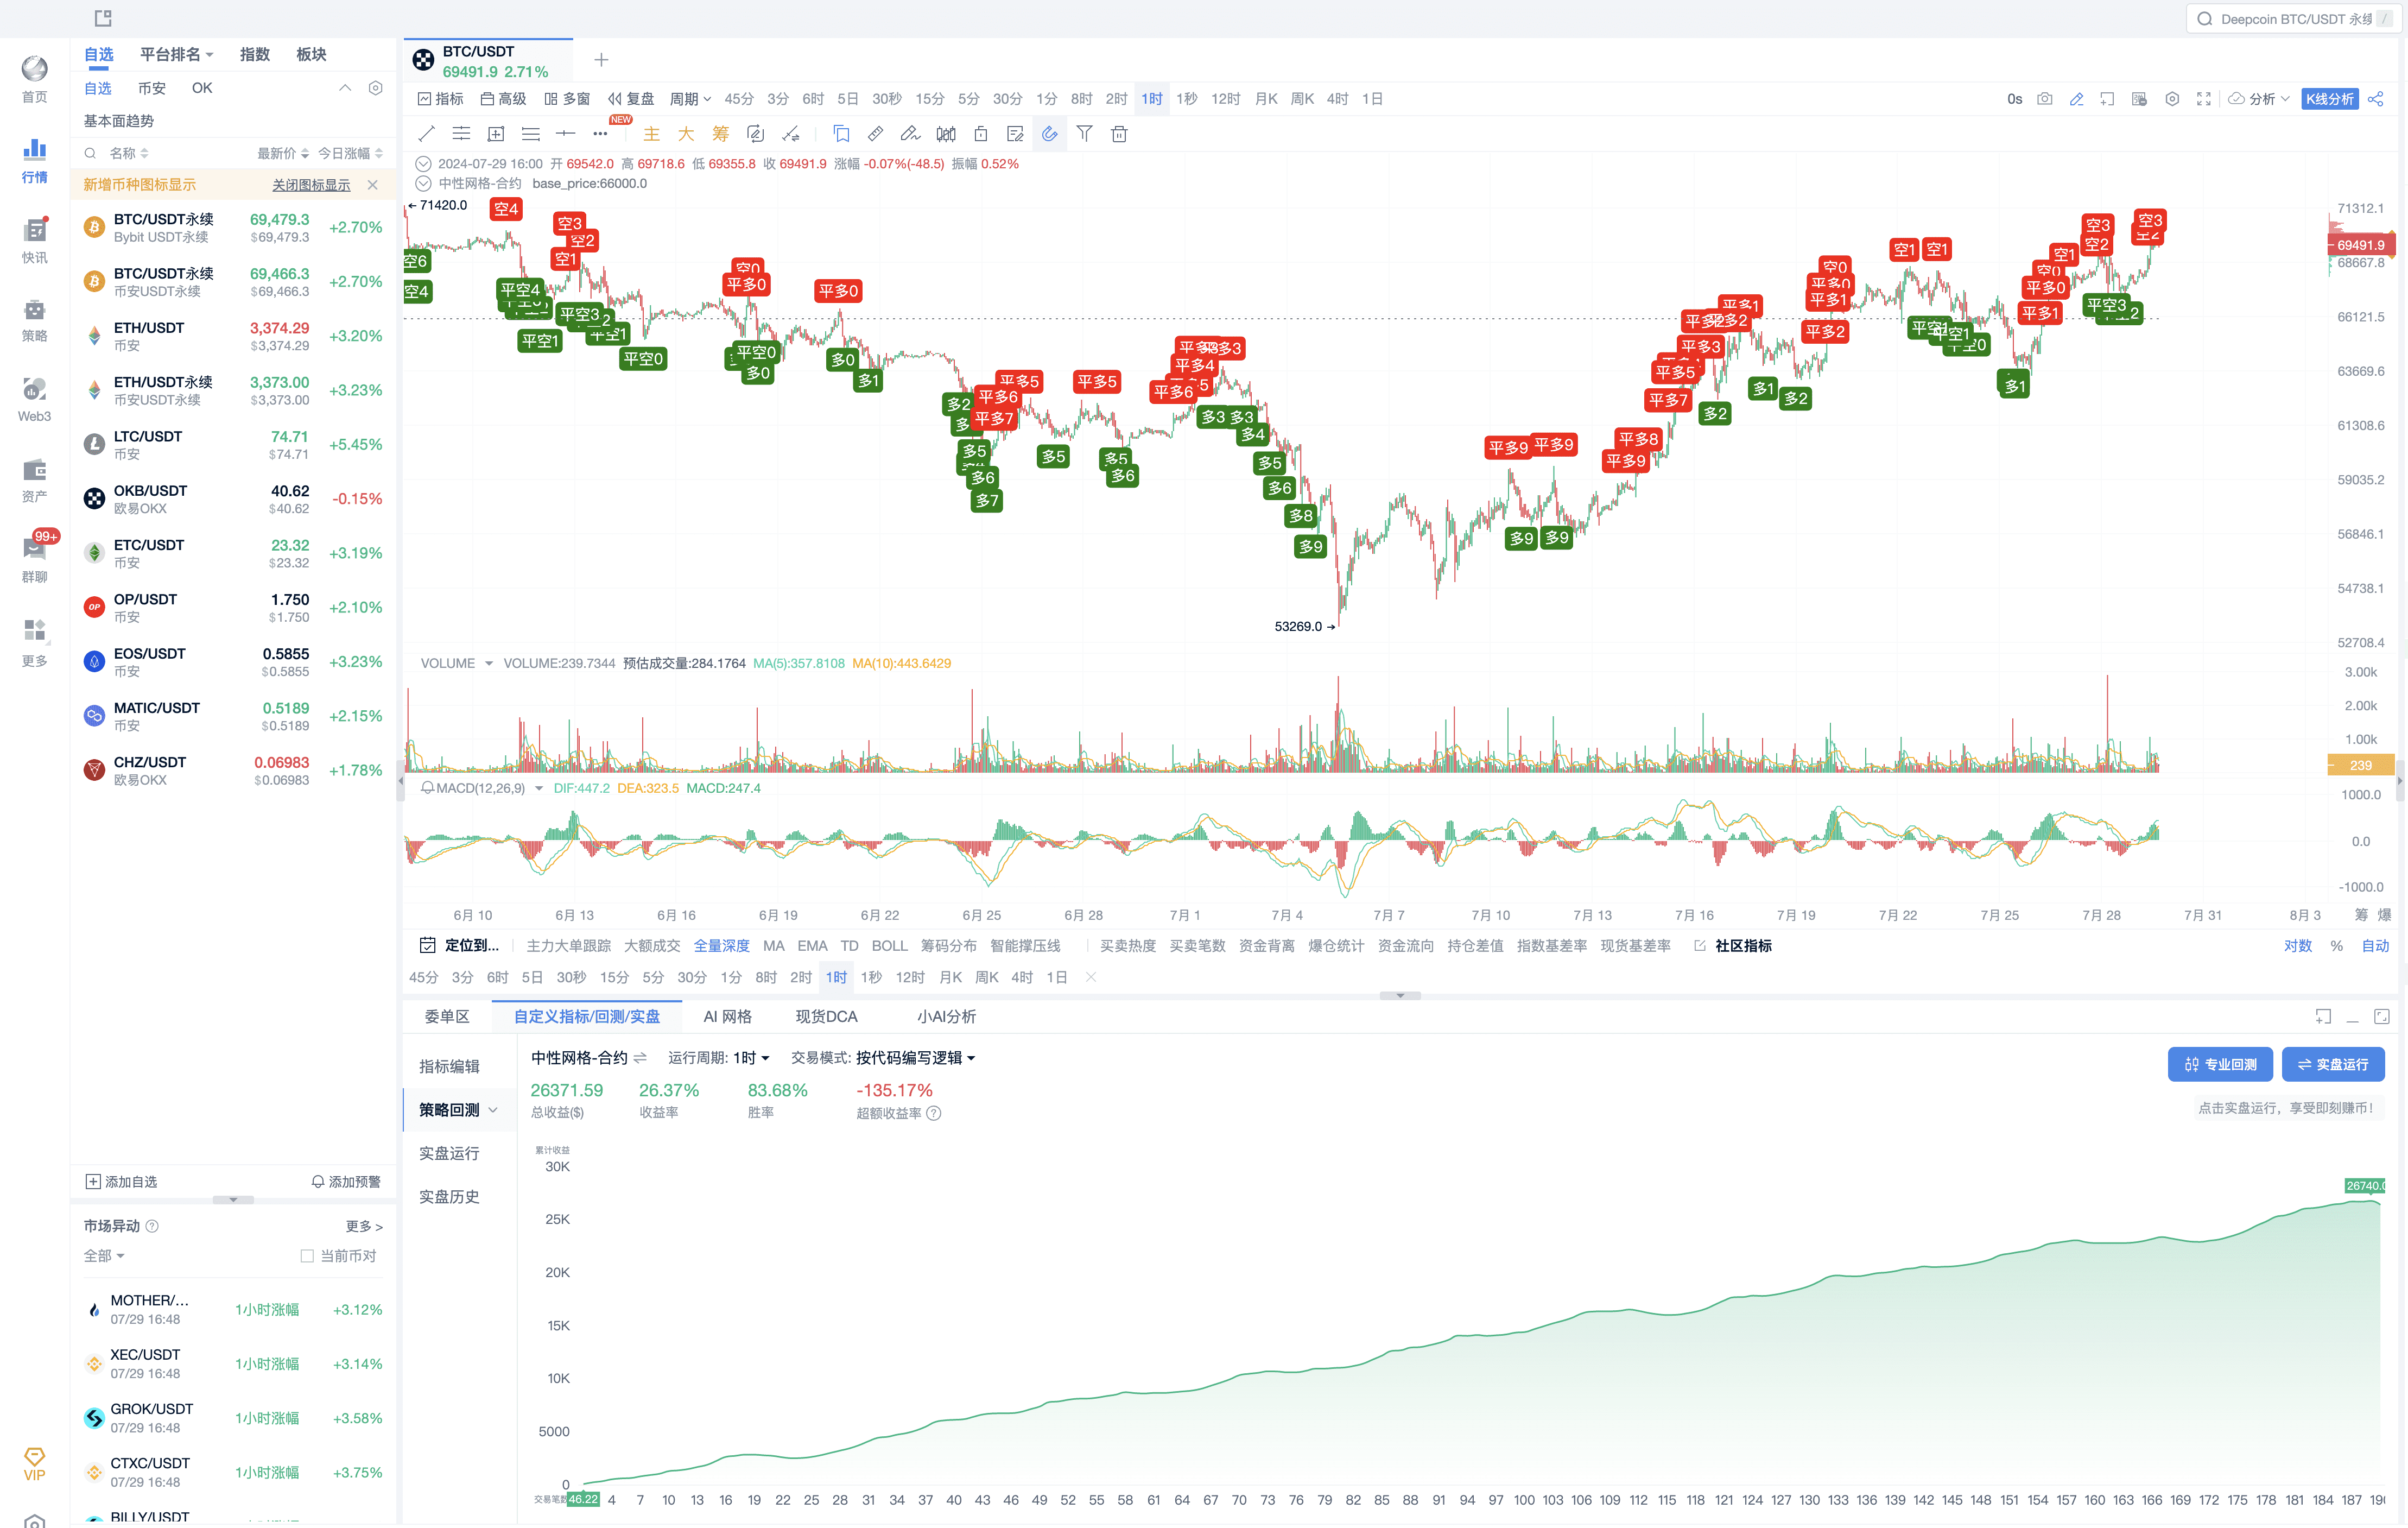Image resolution: width=2408 pixels, height=1528 pixels.
Task: Click the share icon beside K线分析
Action: [x=2376, y=99]
